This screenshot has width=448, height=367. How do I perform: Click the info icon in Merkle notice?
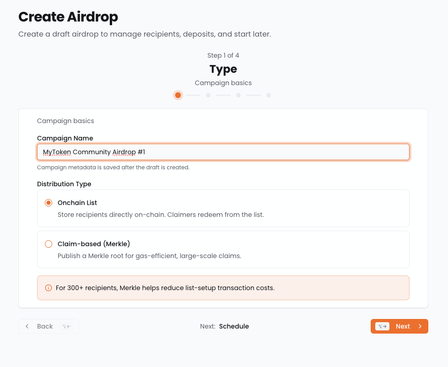click(x=49, y=288)
